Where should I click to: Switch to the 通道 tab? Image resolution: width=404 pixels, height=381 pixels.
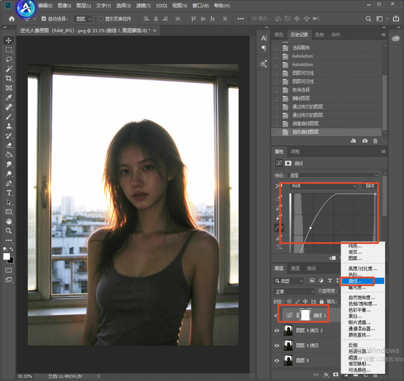[x=295, y=268]
